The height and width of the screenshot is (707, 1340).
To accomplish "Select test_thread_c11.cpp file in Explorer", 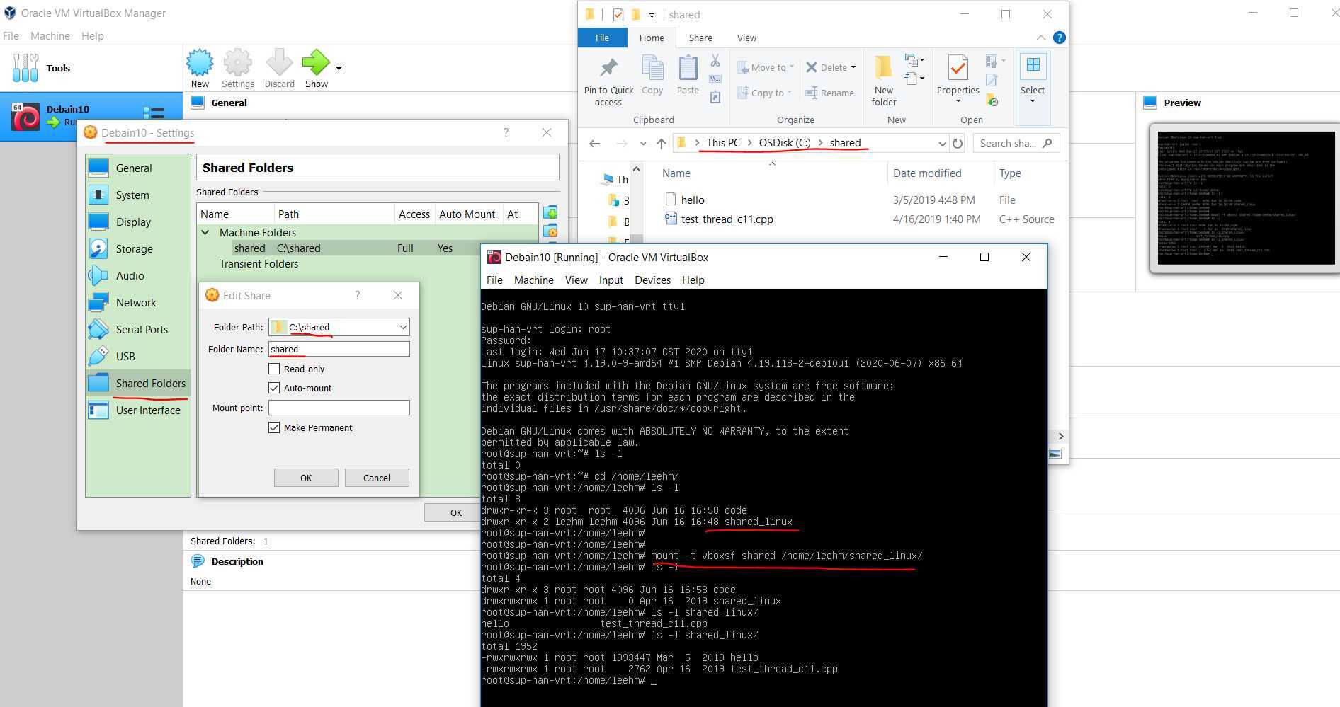I will point(727,219).
